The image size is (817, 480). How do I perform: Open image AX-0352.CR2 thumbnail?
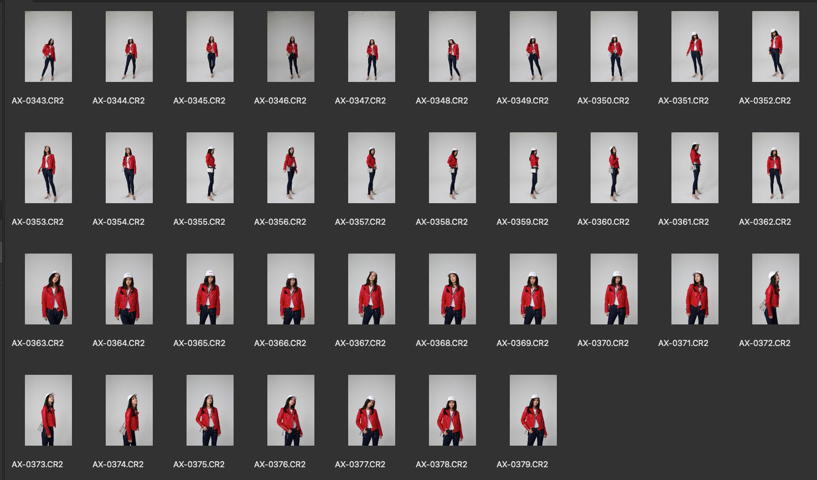click(x=775, y=47)
